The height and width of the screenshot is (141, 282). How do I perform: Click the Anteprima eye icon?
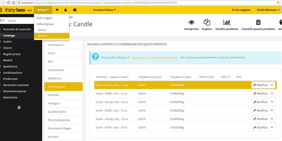(x=191, y=22)
